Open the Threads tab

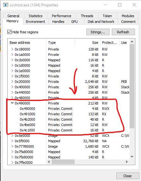(x=87, y=16)
